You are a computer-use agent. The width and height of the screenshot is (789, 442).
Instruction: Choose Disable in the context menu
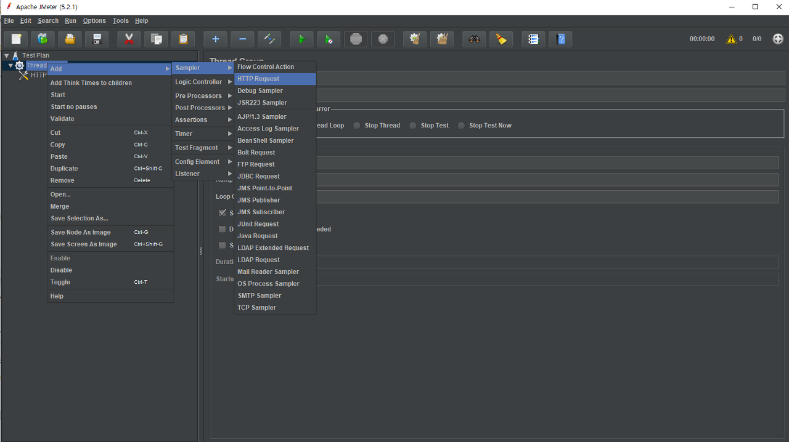click(110, 270)
